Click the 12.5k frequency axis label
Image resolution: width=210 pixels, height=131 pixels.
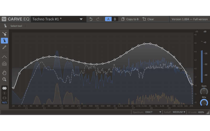tap(180, 106)
